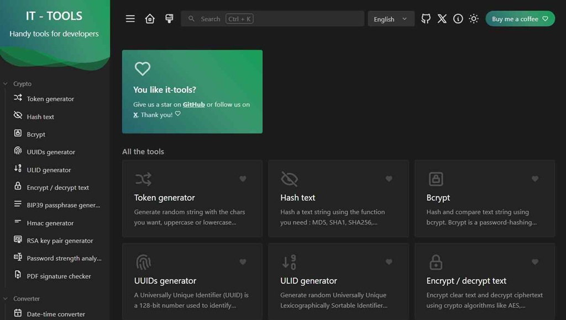Image resolution: width=566 pixels, height=320 pixels.
Task: Click the Encrypt / decrypt padlock icon in sidebar
Action: pyautogui.click(x=18, y=186)
